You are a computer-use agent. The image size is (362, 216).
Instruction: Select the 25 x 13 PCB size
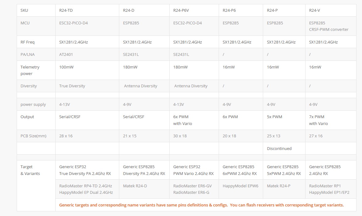274,136
